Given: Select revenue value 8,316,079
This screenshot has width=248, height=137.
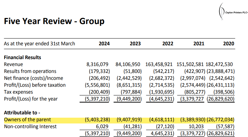Looking at the screenshot, I should [97, 64].
